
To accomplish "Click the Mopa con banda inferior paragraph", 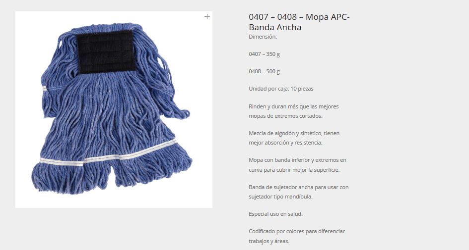I will point(297,165).
